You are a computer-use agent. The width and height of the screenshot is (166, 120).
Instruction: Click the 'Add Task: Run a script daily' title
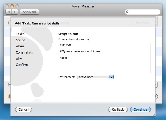pos(37,23)
